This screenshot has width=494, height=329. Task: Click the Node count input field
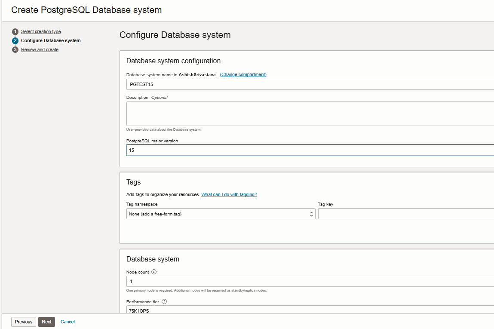coord(310,281)
